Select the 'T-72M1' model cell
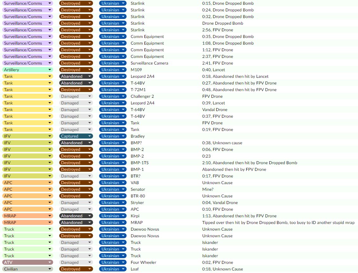The height and width of the screenshot is (273, 358). pos(138,90)
